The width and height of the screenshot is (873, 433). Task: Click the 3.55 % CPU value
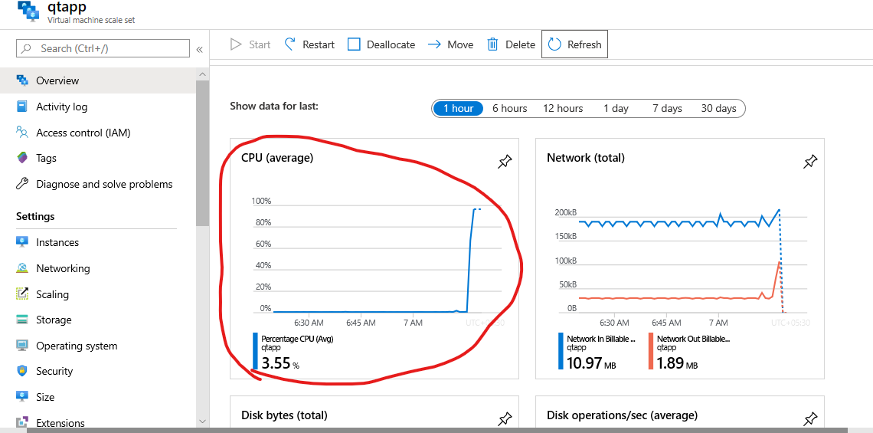click(x=280, y=364)
